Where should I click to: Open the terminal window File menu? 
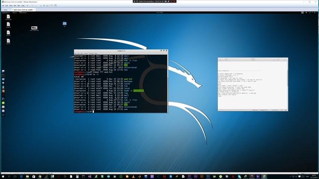click(x=75, y=53)
